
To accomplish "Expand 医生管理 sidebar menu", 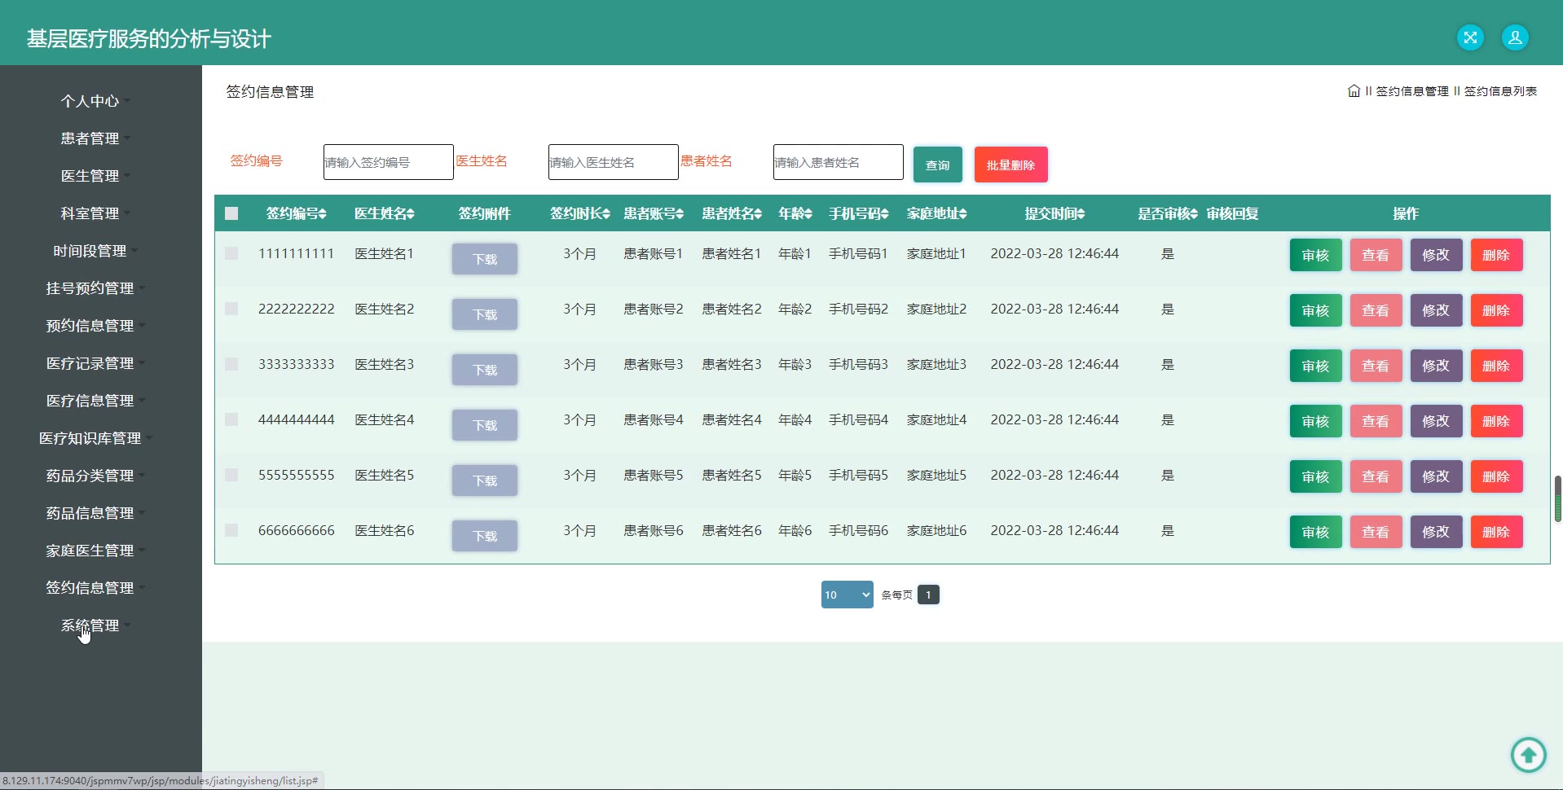I will point(95,176).
